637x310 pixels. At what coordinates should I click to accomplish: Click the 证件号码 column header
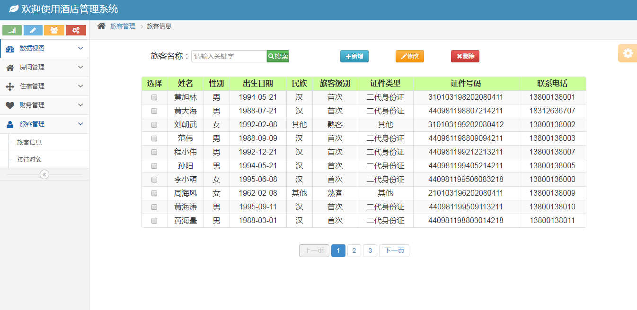pyautogui.click(x=466, y=84)
